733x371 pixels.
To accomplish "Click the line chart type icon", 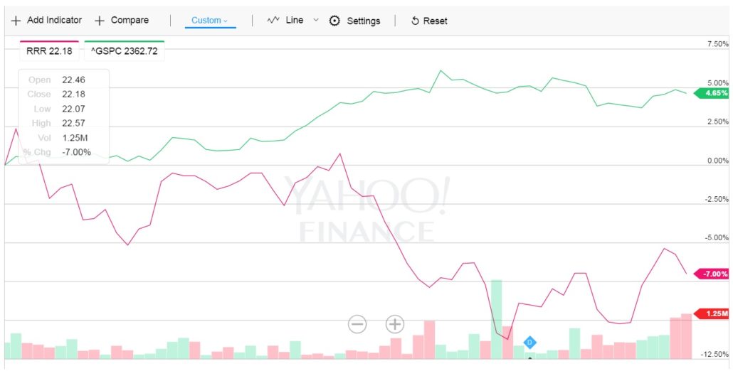I will [273, 21].
